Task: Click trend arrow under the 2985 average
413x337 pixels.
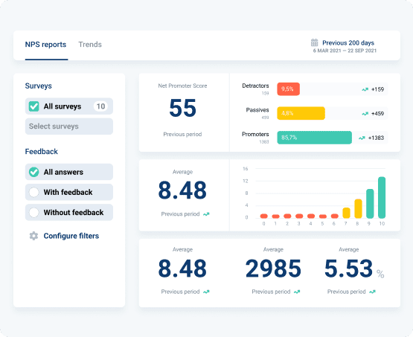Action: [x=297, y=292]
